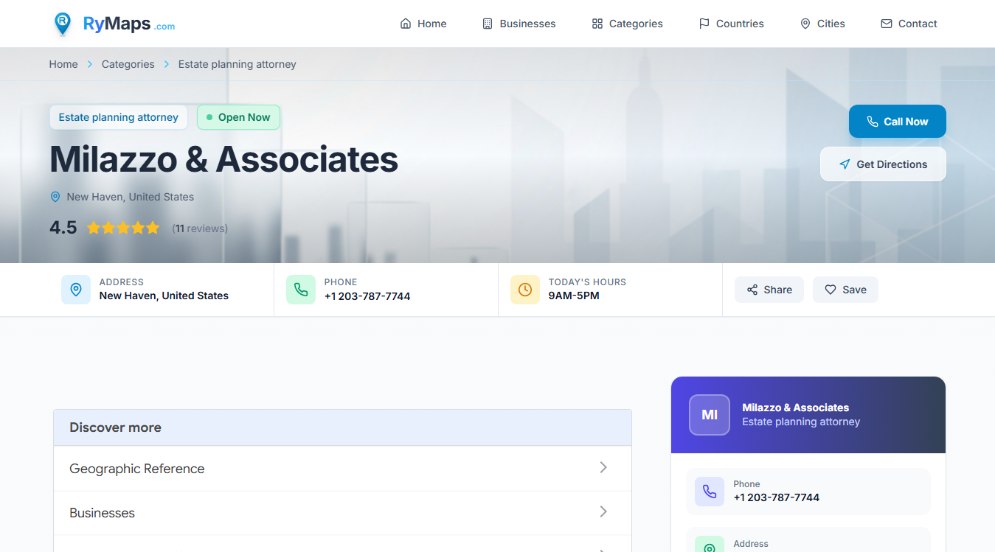Click the Open Now status badge
995x552 pixels.
[x=238, y=117]
